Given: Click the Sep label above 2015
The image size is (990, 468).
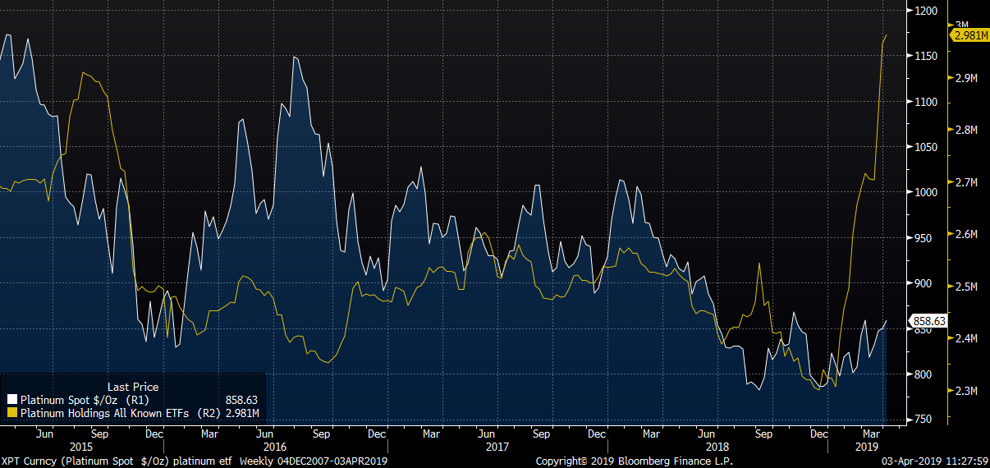Looking at the screenshot, I should click(99, 433).
